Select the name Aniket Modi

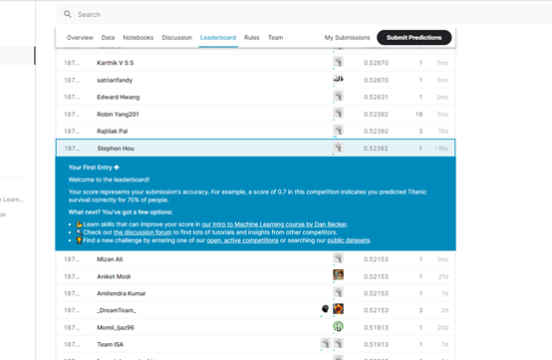click(x=114, y=276)
